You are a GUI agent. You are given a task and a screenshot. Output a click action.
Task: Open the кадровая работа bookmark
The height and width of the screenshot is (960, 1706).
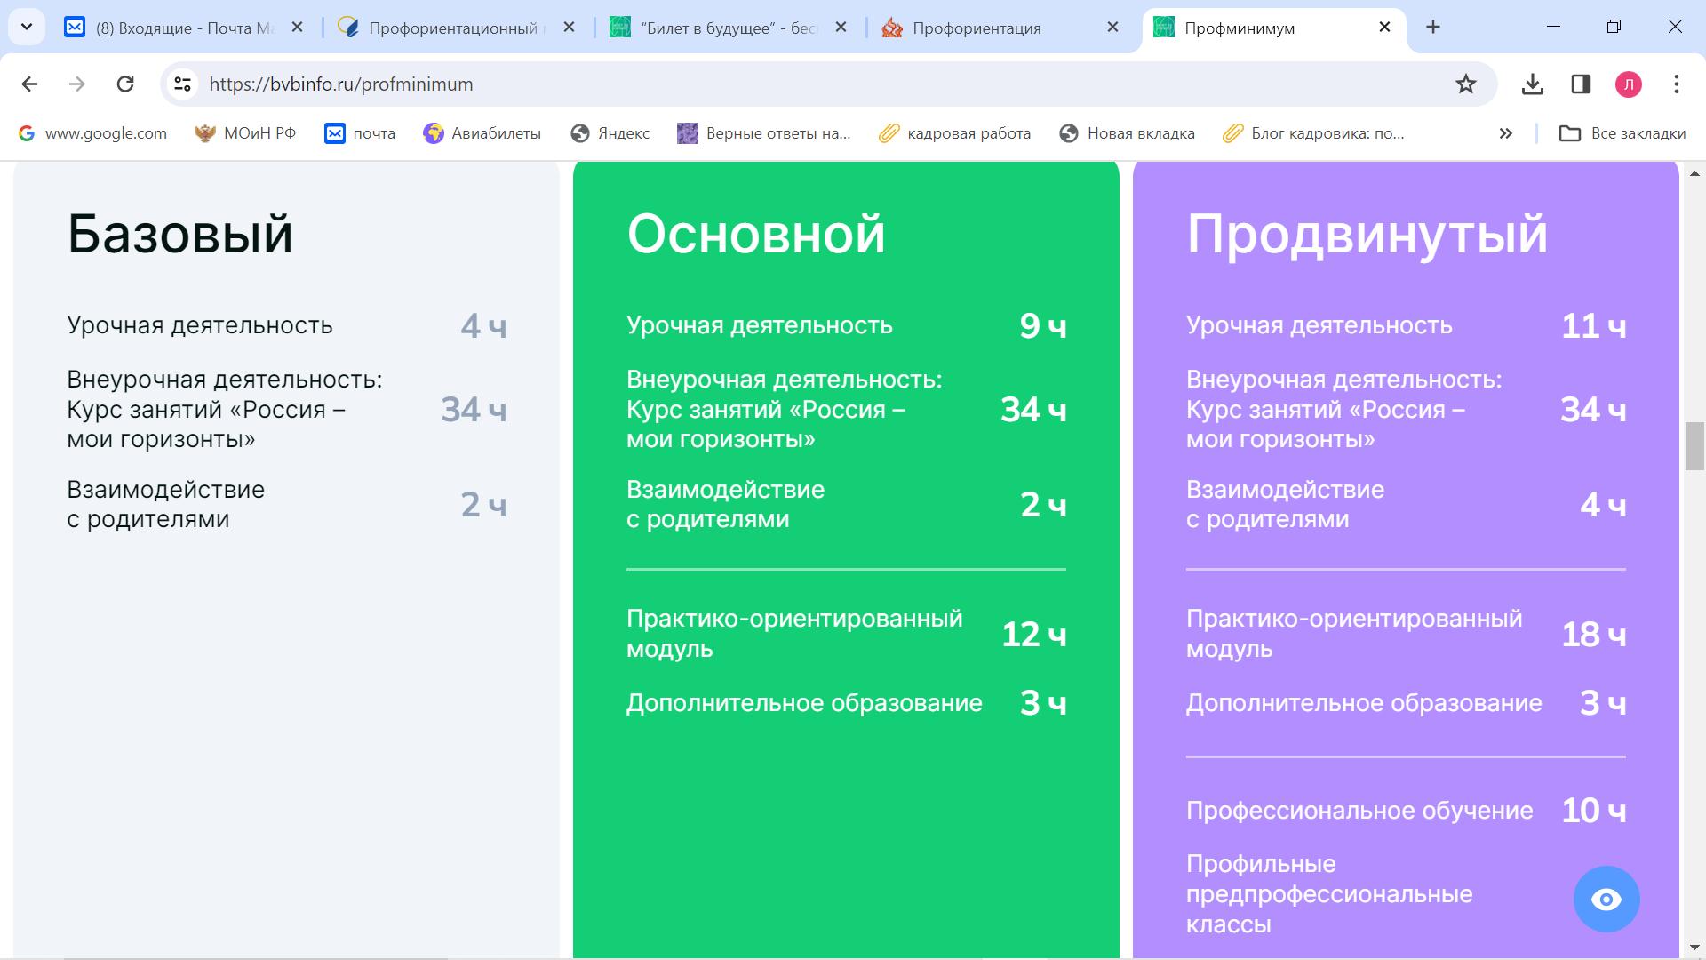click(955, 133)
